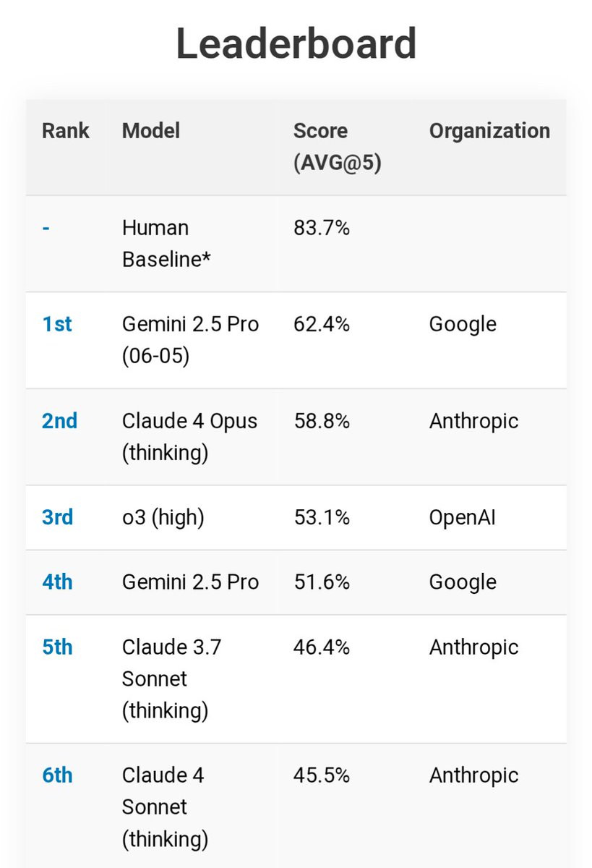Viewport: 592px width, 868px height.
Task: Click Gemini 2.5 Pro (06-05) model name
Action: coord(190,340)
